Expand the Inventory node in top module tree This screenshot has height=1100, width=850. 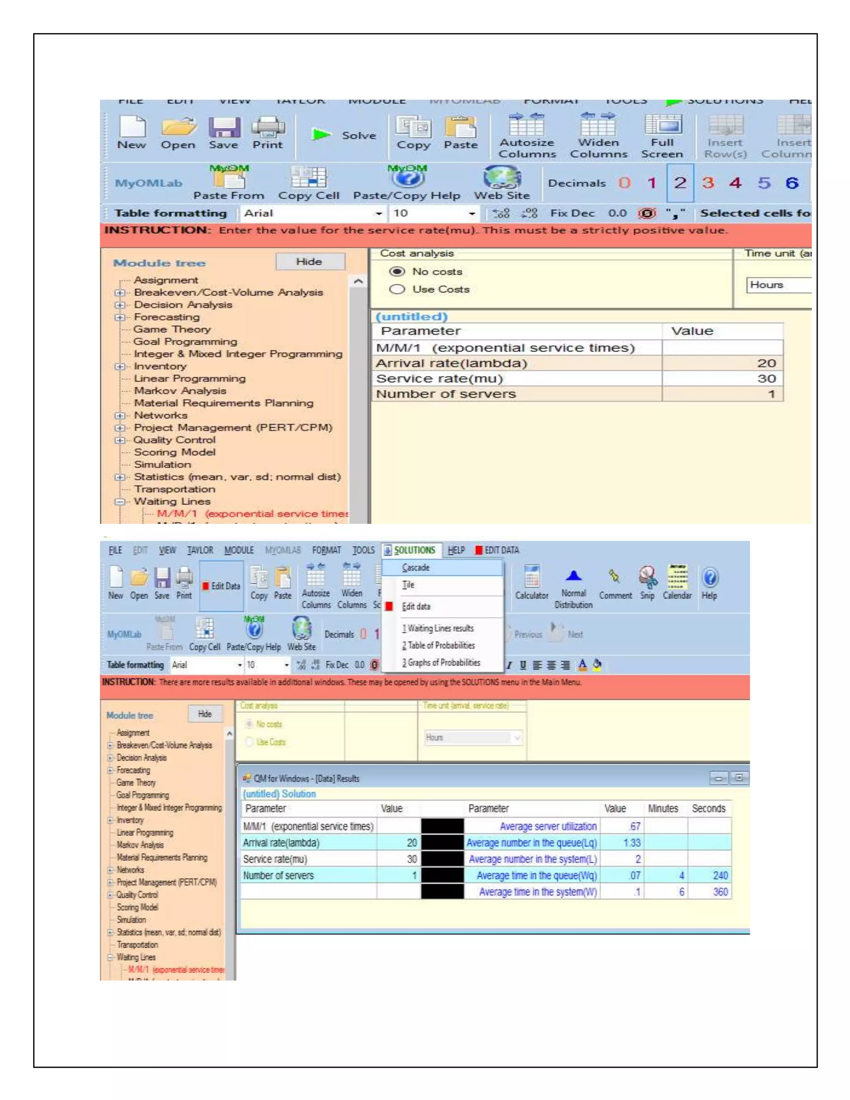pyautogui.click(x=120, y=366)
